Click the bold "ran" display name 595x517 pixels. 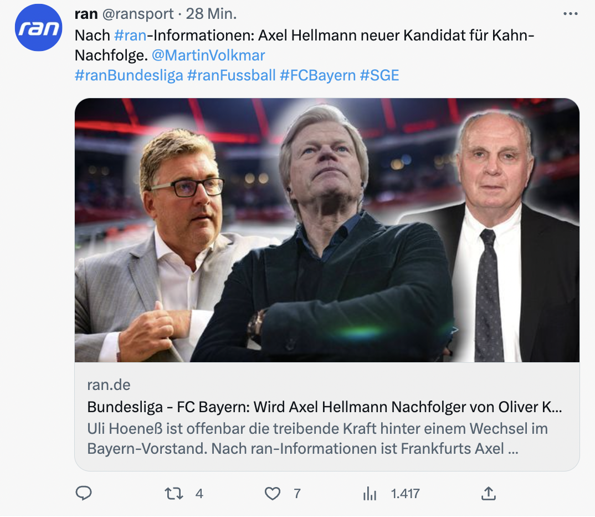[86, 14]
